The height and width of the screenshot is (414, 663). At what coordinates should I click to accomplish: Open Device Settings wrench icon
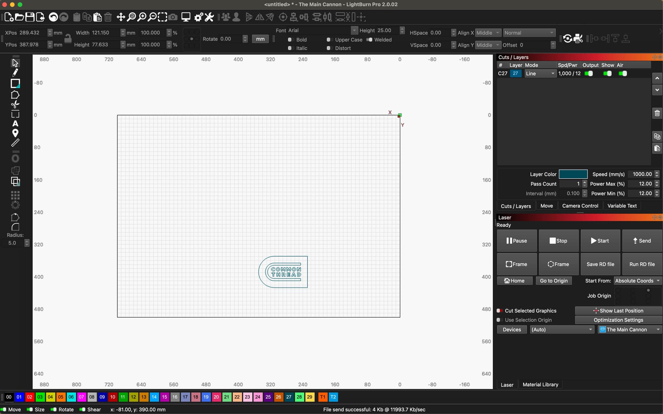click(209, 17)
